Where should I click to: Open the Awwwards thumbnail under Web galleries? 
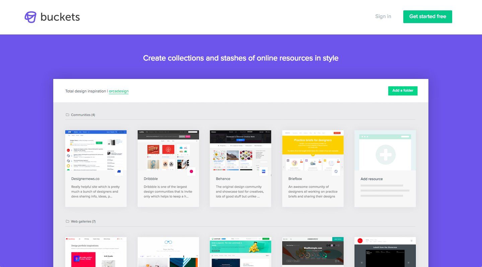313,251
